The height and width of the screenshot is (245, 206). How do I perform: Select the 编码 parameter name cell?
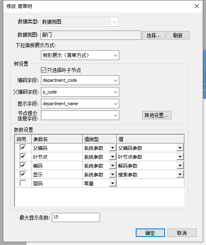pos(57,166)
